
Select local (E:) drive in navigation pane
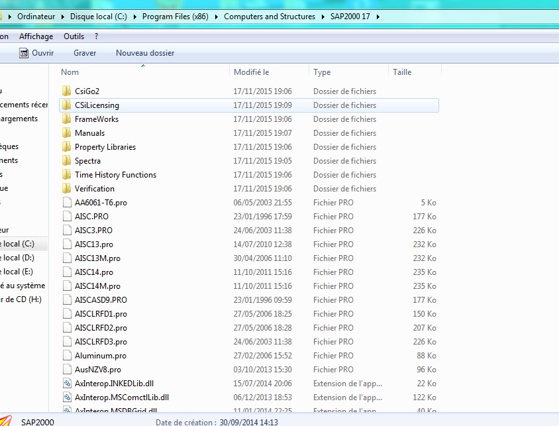(x=17, y=272)
